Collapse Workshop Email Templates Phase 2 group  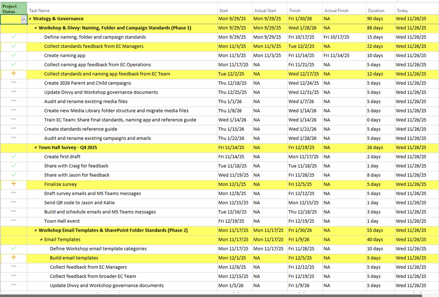[x=36, y=230]
